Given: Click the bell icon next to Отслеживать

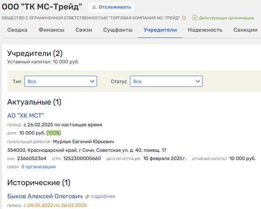Looking at the screenshot, I should point(94,7).
